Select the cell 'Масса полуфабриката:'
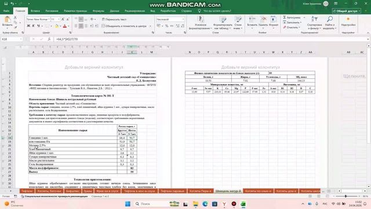Screen dimensions: 371x209 73,168
